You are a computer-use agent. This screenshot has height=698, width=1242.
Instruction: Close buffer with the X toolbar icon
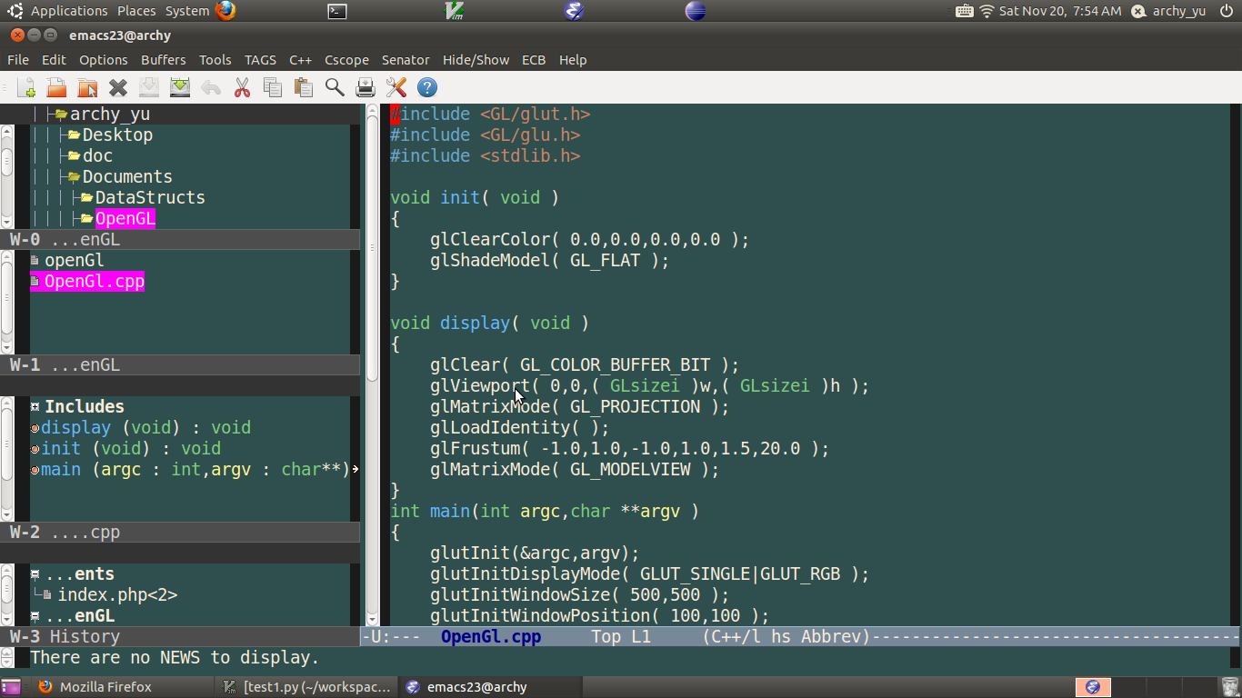118,87
